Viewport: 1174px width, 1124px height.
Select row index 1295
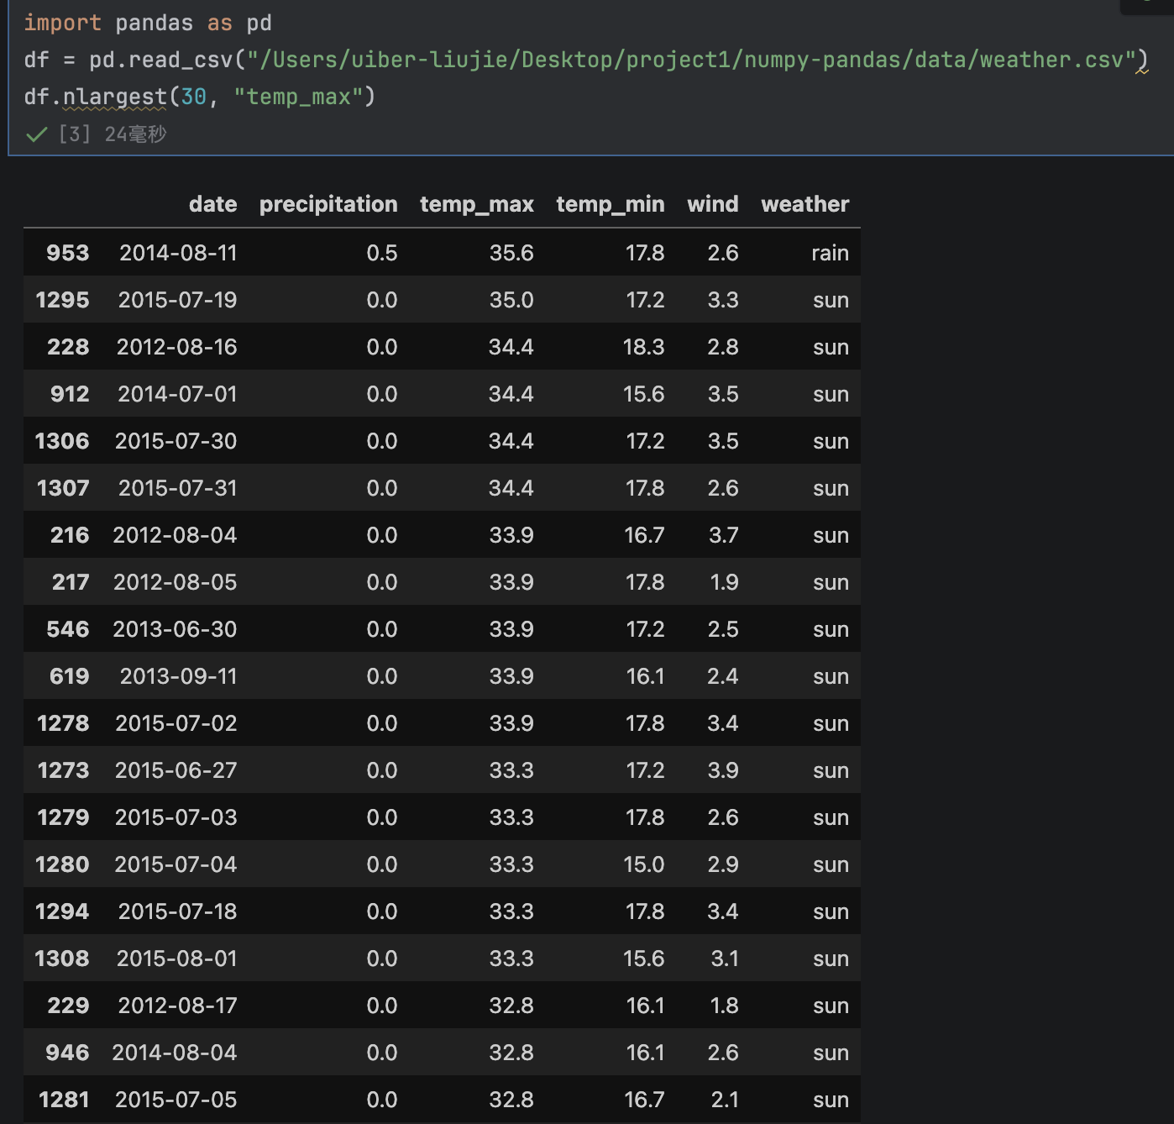pos(62,300)
